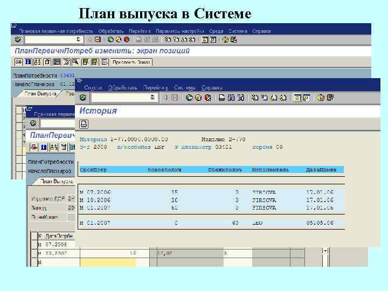This screenshot has width=388, height=291.
Task: Go to last page icon in История toolbar
Action: coord(283,98)
